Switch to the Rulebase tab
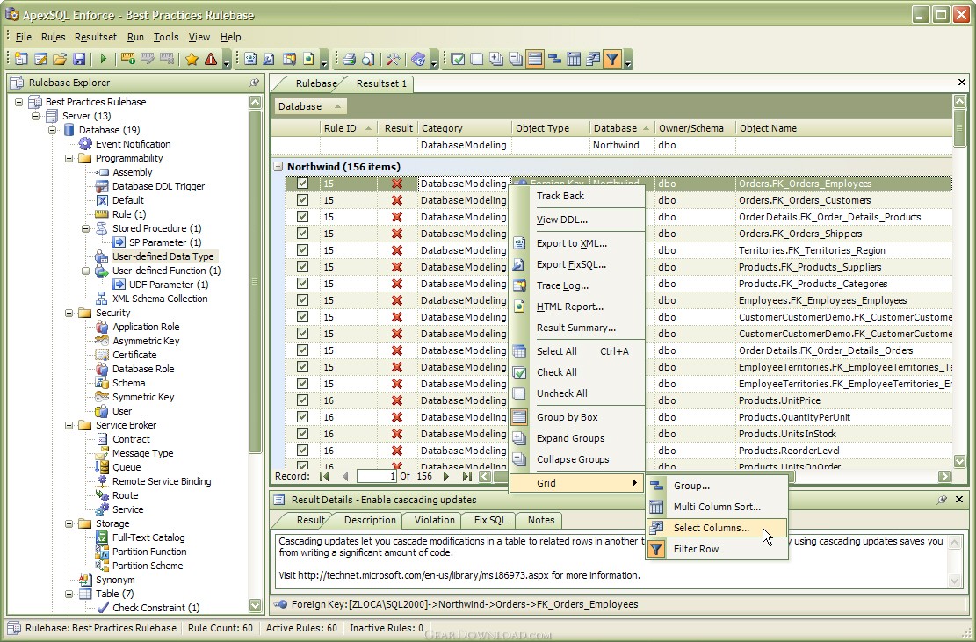 tap(316, 83)
